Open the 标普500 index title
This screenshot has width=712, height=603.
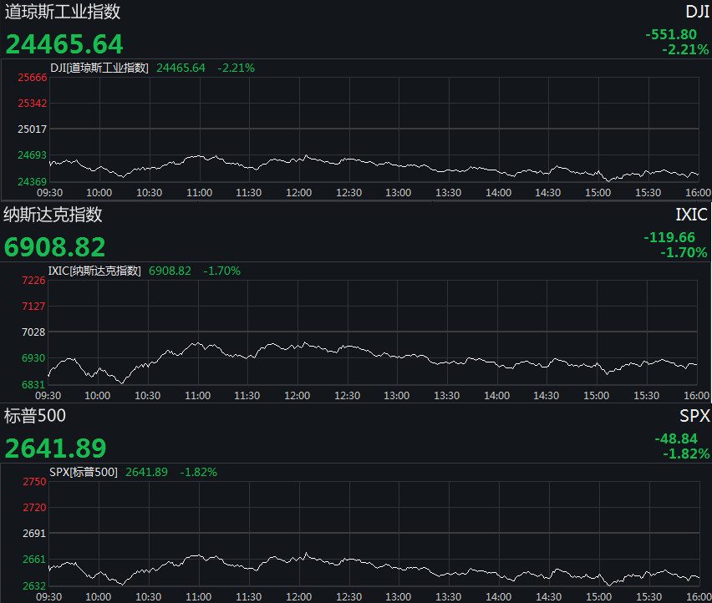coord(35,416)
